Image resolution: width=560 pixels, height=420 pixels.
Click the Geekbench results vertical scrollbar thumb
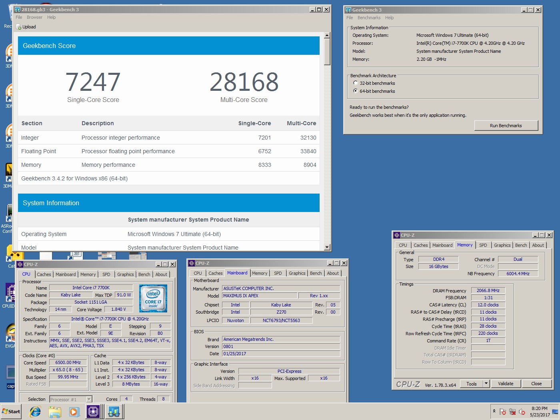pyautogui.click(x=327, y=52)
